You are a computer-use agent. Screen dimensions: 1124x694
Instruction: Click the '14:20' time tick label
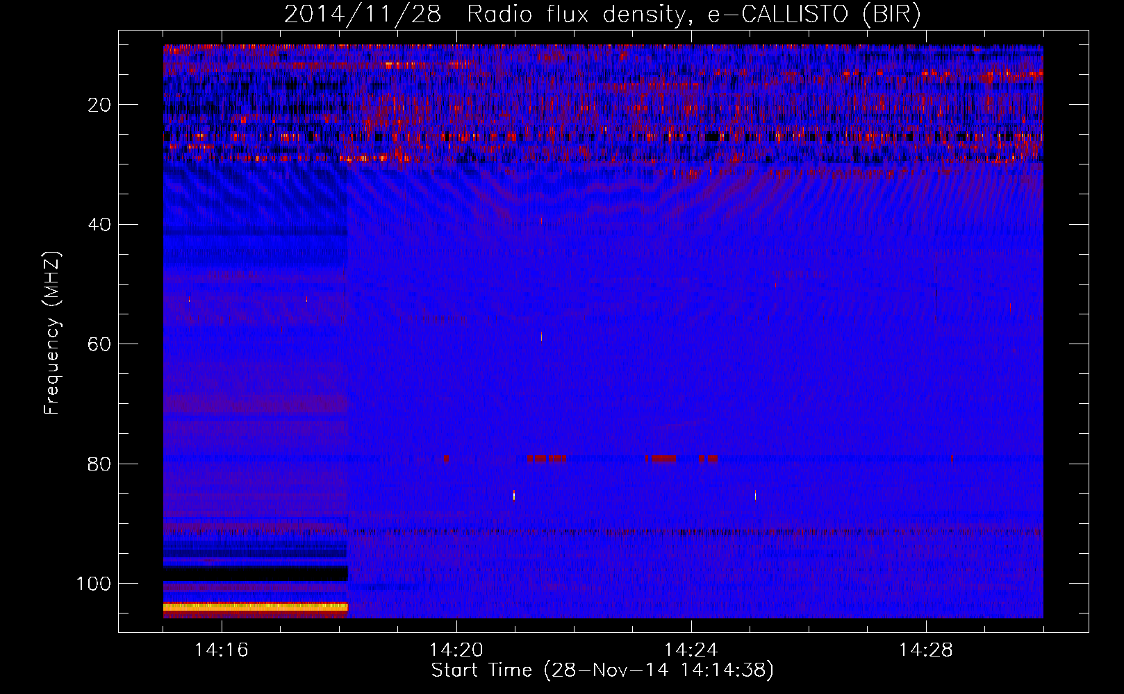point(456,650)
